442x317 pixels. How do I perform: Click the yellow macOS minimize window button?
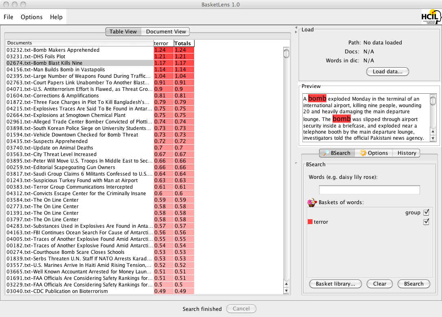pos(14,4)
